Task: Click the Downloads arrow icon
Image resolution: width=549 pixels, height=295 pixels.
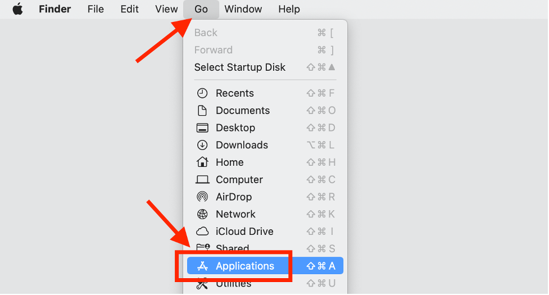Action: pyautogui.click(x=202, y=145)
